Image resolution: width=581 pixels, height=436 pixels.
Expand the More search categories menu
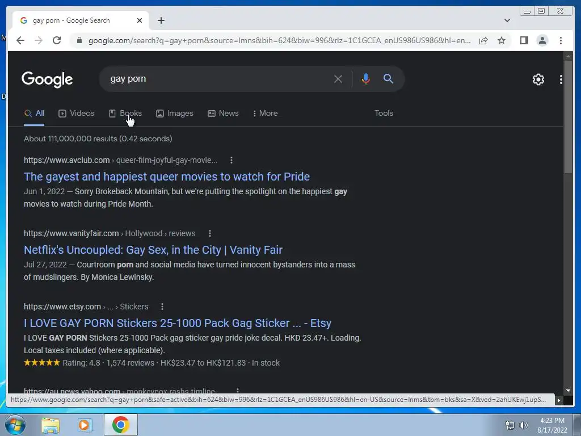(265, 114)
